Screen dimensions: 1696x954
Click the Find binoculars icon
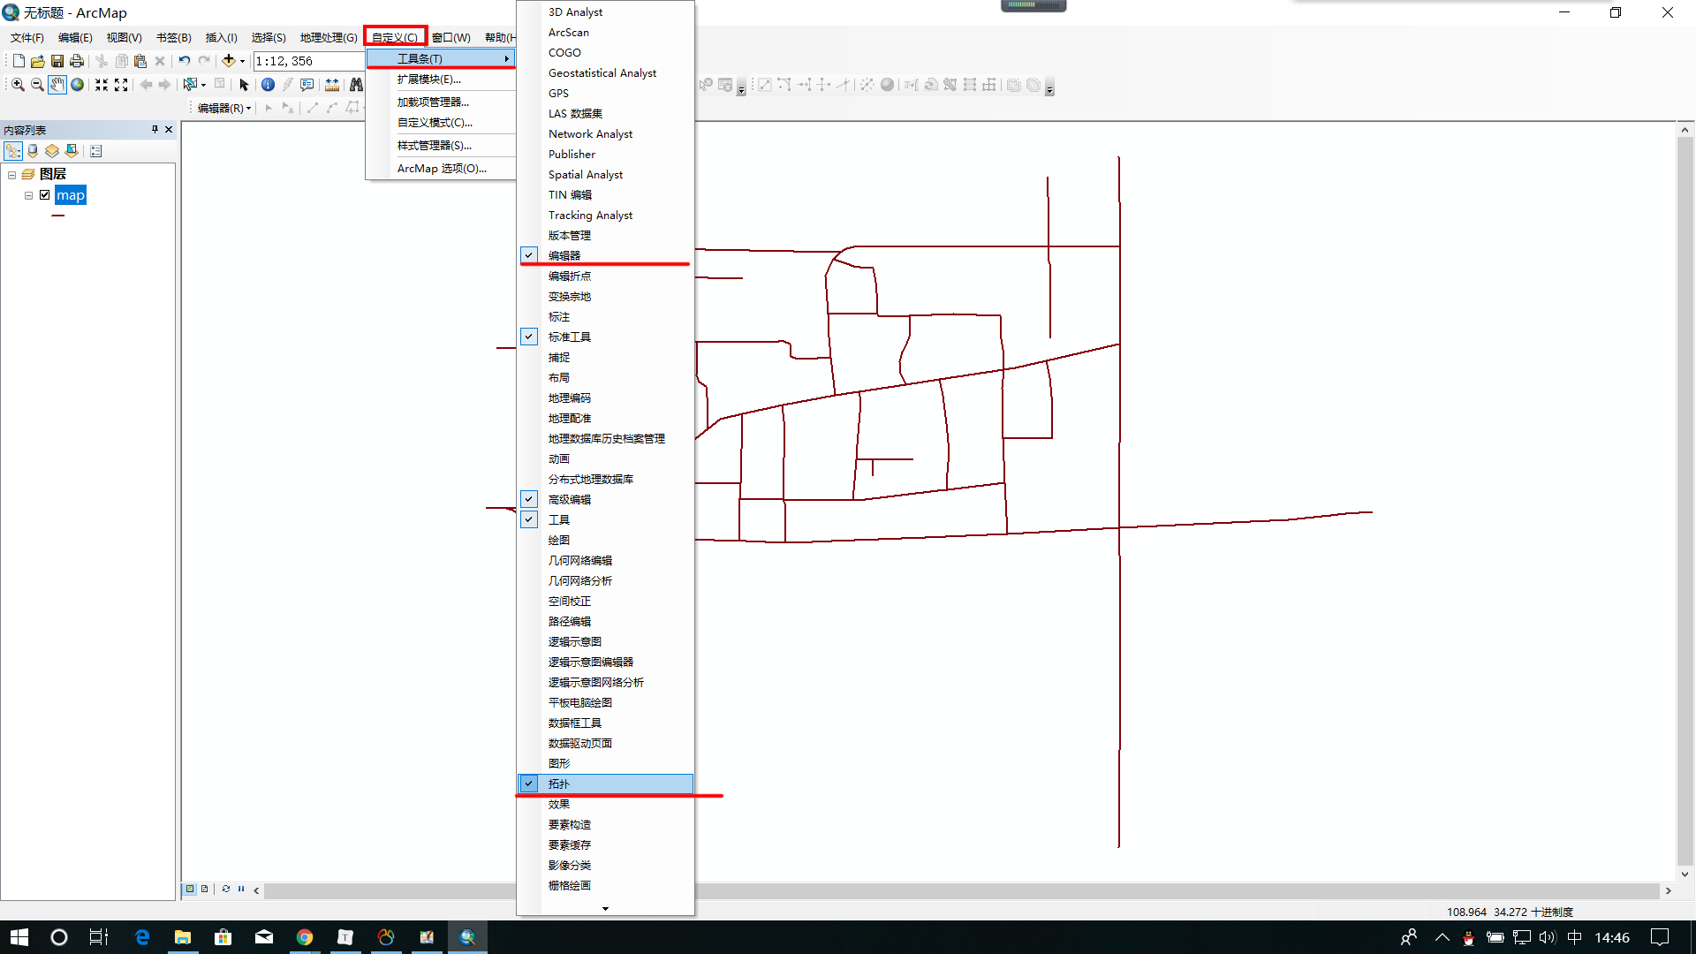[356, 85]
